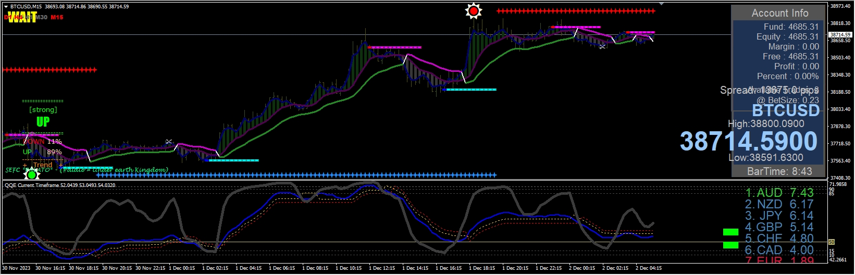Image resolution: width=855 pixels, height=275 pixels.
Task: Click the Low:38591.6300 value
Action: tap(766, 157)
